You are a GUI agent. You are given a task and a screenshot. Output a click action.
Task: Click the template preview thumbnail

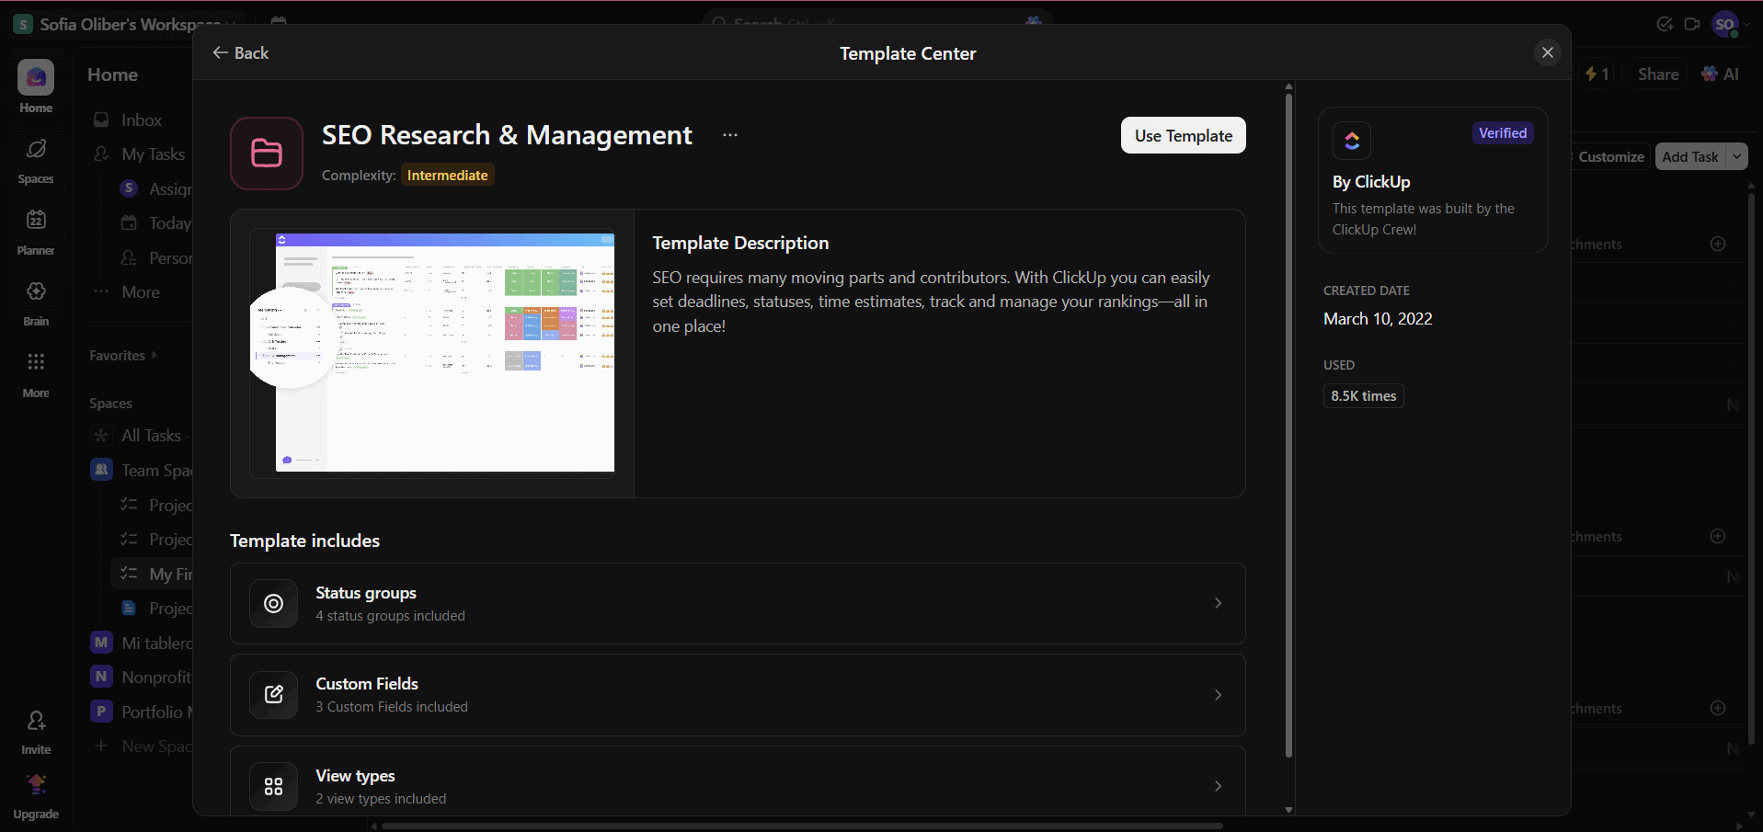pos(432,353)
